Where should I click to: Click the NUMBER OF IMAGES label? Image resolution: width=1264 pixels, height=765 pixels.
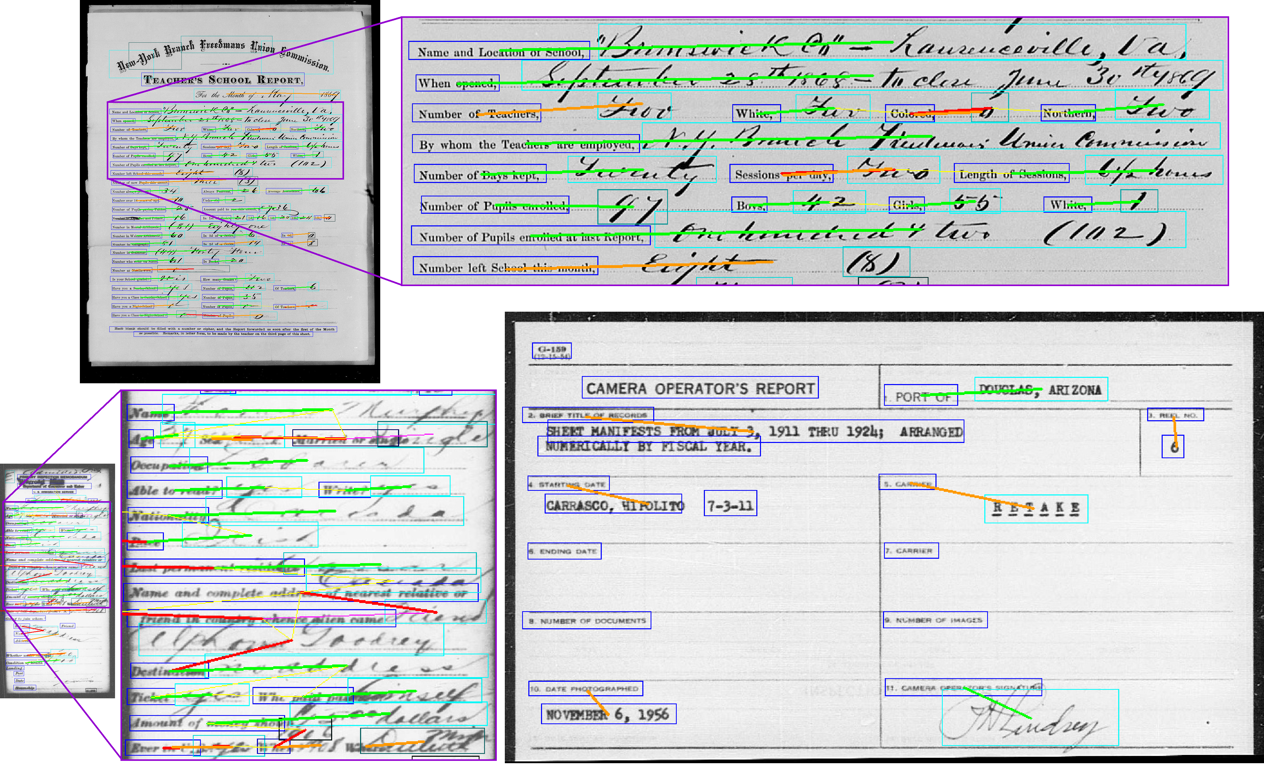pos(935,619)
